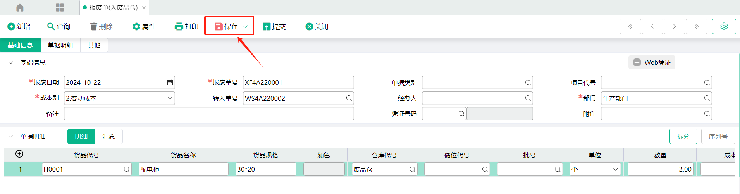The image size is (740, 194).
Task: Click the 打印 print icon
Action: pyautogui.click(x=179, y=26)
